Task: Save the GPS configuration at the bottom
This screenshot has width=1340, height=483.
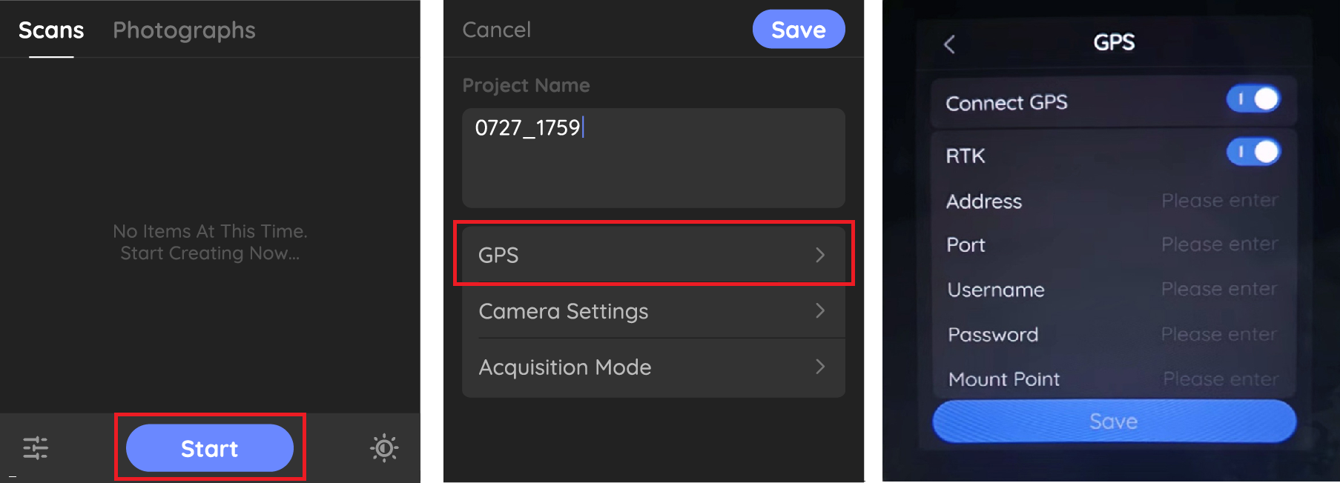Action: [1113, 422]
